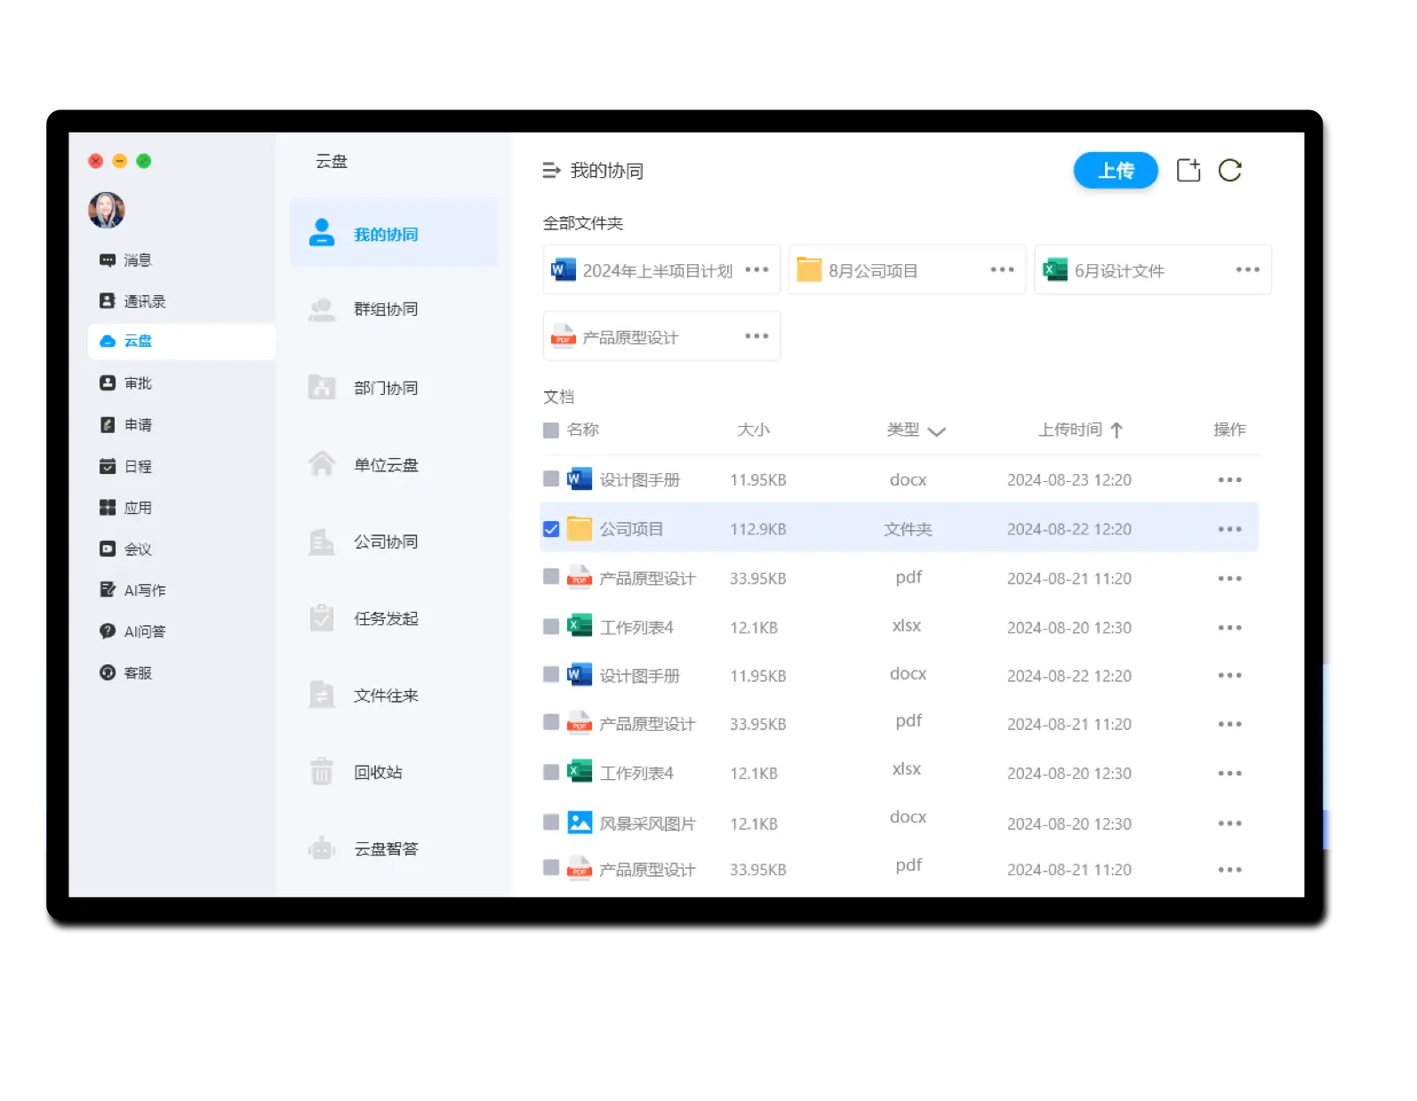1417x1101 pixels.
Task: Toggle select-all checkbox beside 名称
Action: pos(551,430)
